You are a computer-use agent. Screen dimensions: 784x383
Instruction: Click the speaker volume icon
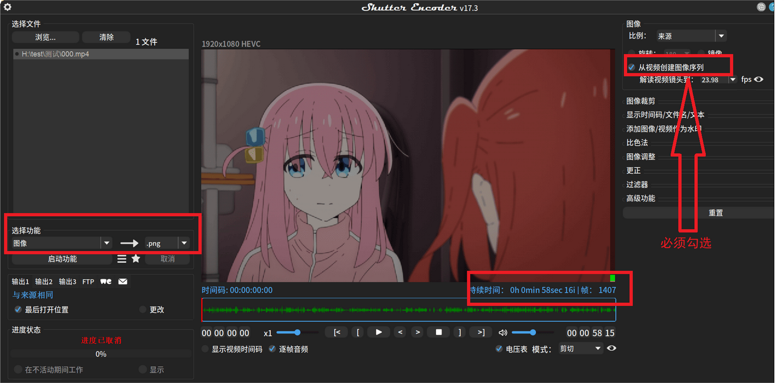point(502,332)
